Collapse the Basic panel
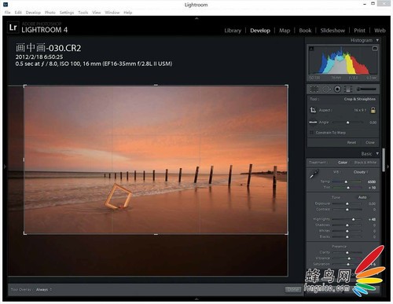Screen dimensions: 393x304 pos(377,153)
